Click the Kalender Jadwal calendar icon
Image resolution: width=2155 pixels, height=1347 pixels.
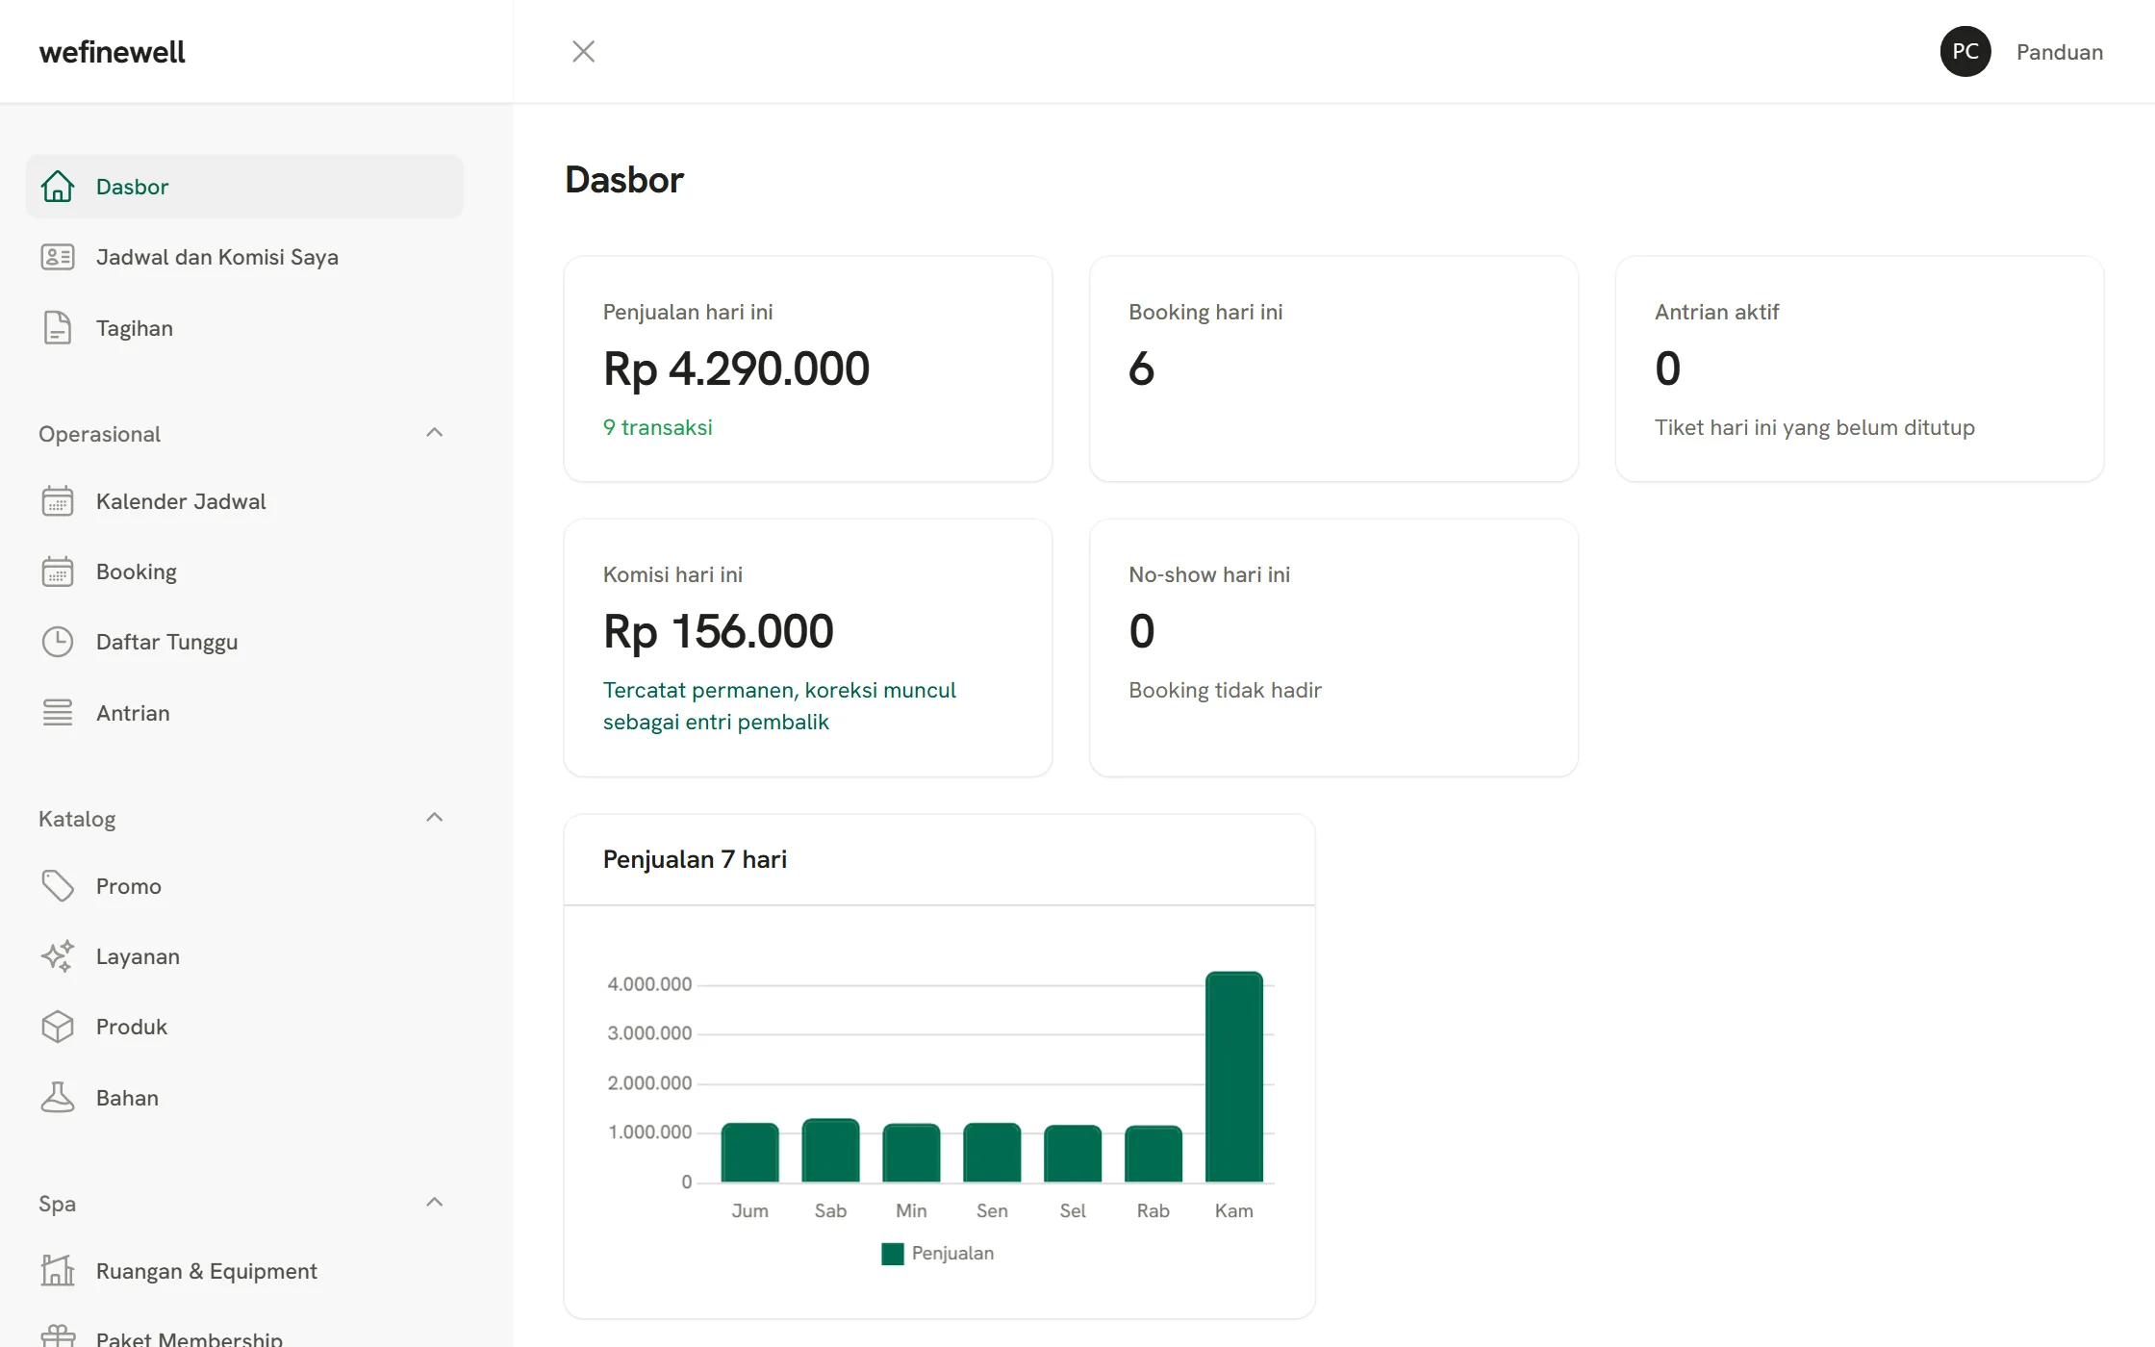click(58, 501)
